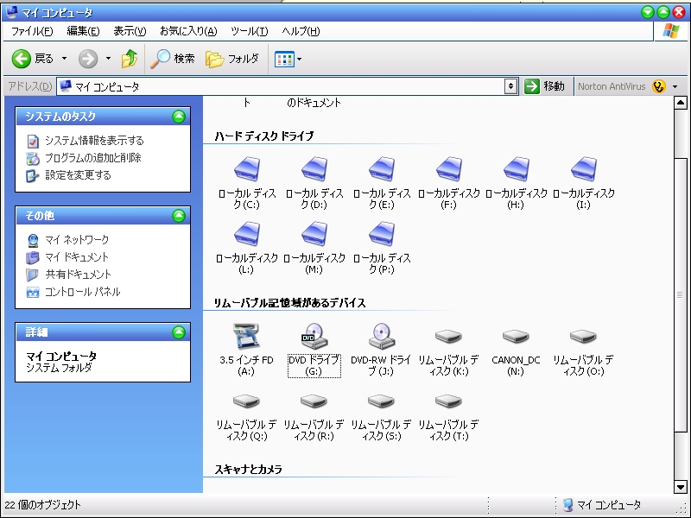Open the ツール(T) menu
The image size is (691, 518).
[249, 31]
